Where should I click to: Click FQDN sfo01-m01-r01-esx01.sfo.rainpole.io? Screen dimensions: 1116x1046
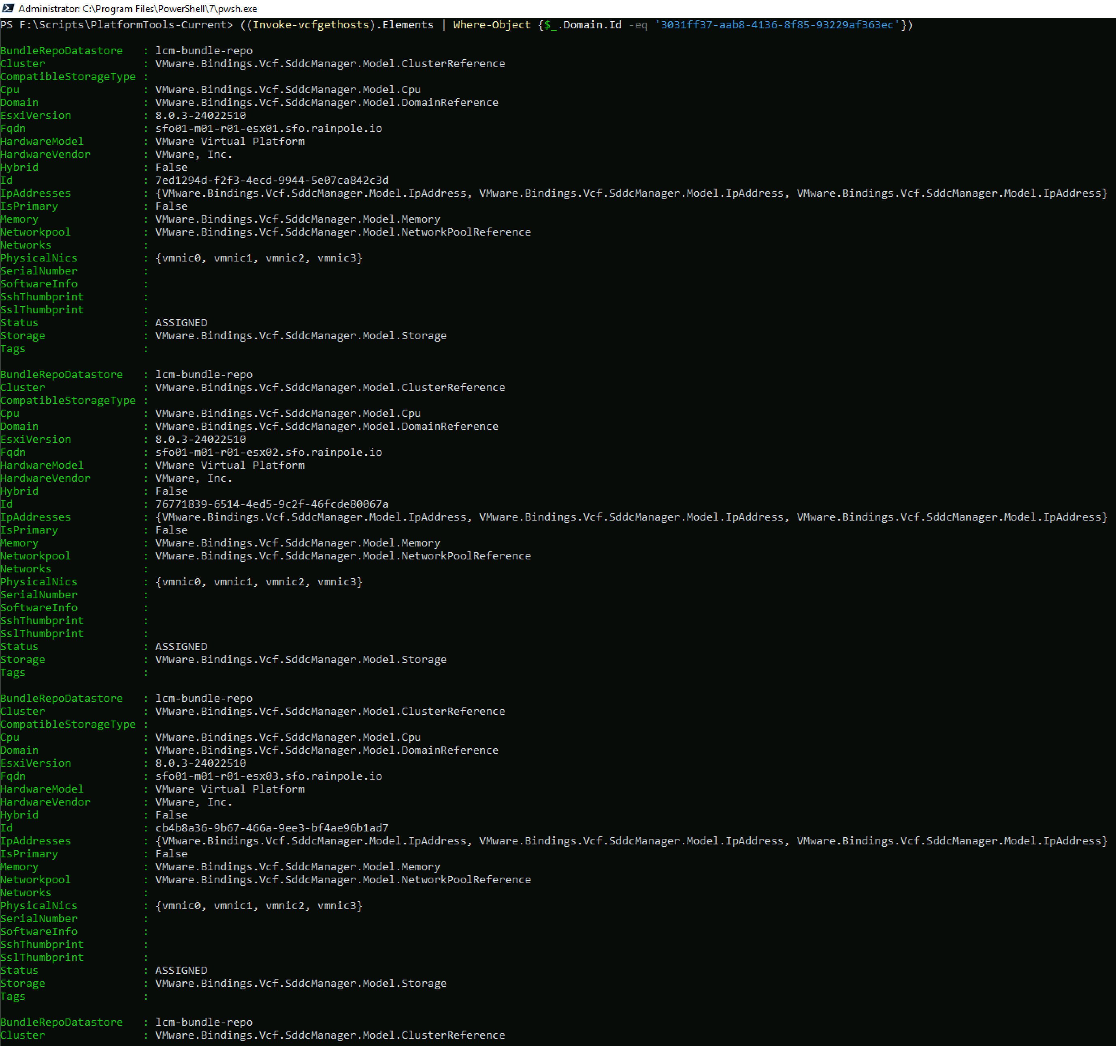[x=268, y=128]
